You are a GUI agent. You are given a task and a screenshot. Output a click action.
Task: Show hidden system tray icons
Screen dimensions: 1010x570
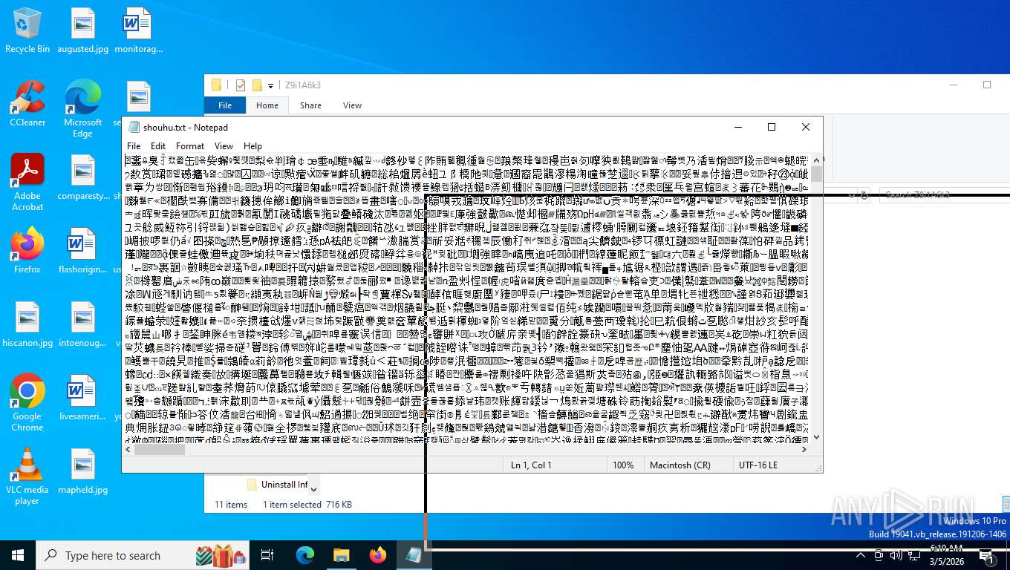(x=860, y=555)
